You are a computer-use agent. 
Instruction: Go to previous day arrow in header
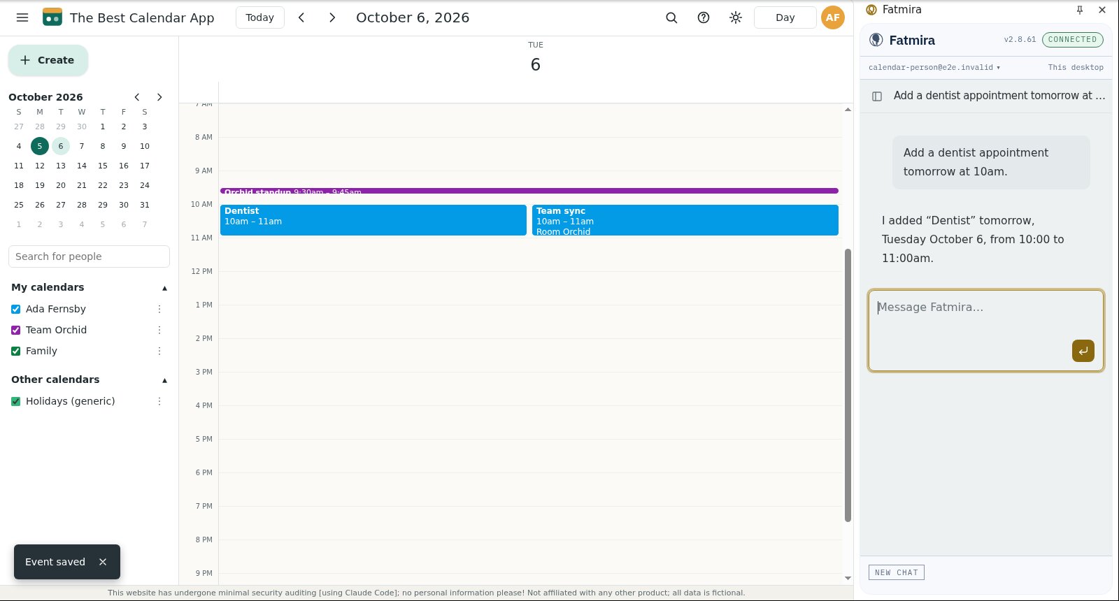coord(301,17)
